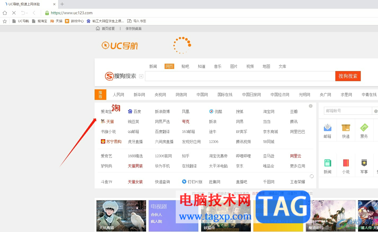
Task: Open 优酷 link with play icon
Action: point(216,112)
